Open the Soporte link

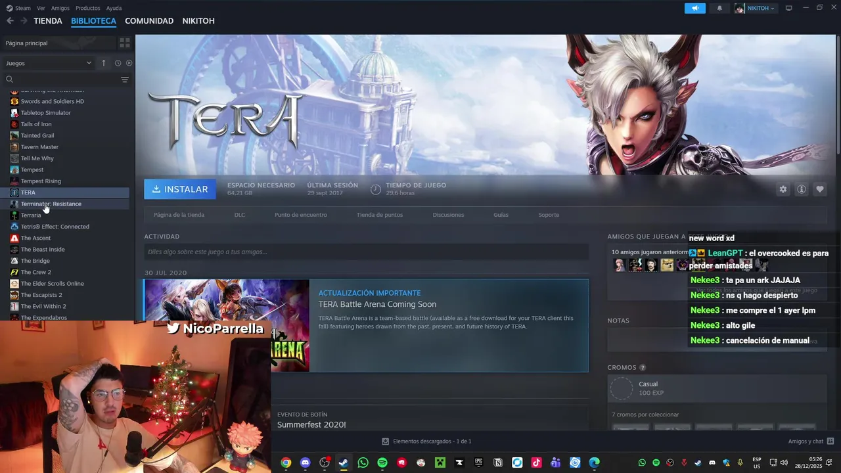[x=549, y=215]
